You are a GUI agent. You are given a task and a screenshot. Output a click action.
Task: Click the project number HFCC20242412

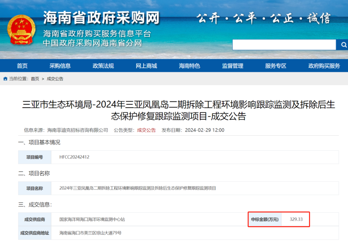tap(74, 157)
